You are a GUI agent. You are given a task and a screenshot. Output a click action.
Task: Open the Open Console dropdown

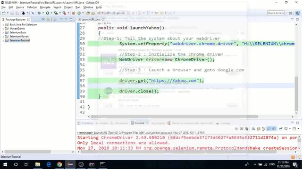click(298, 129)
